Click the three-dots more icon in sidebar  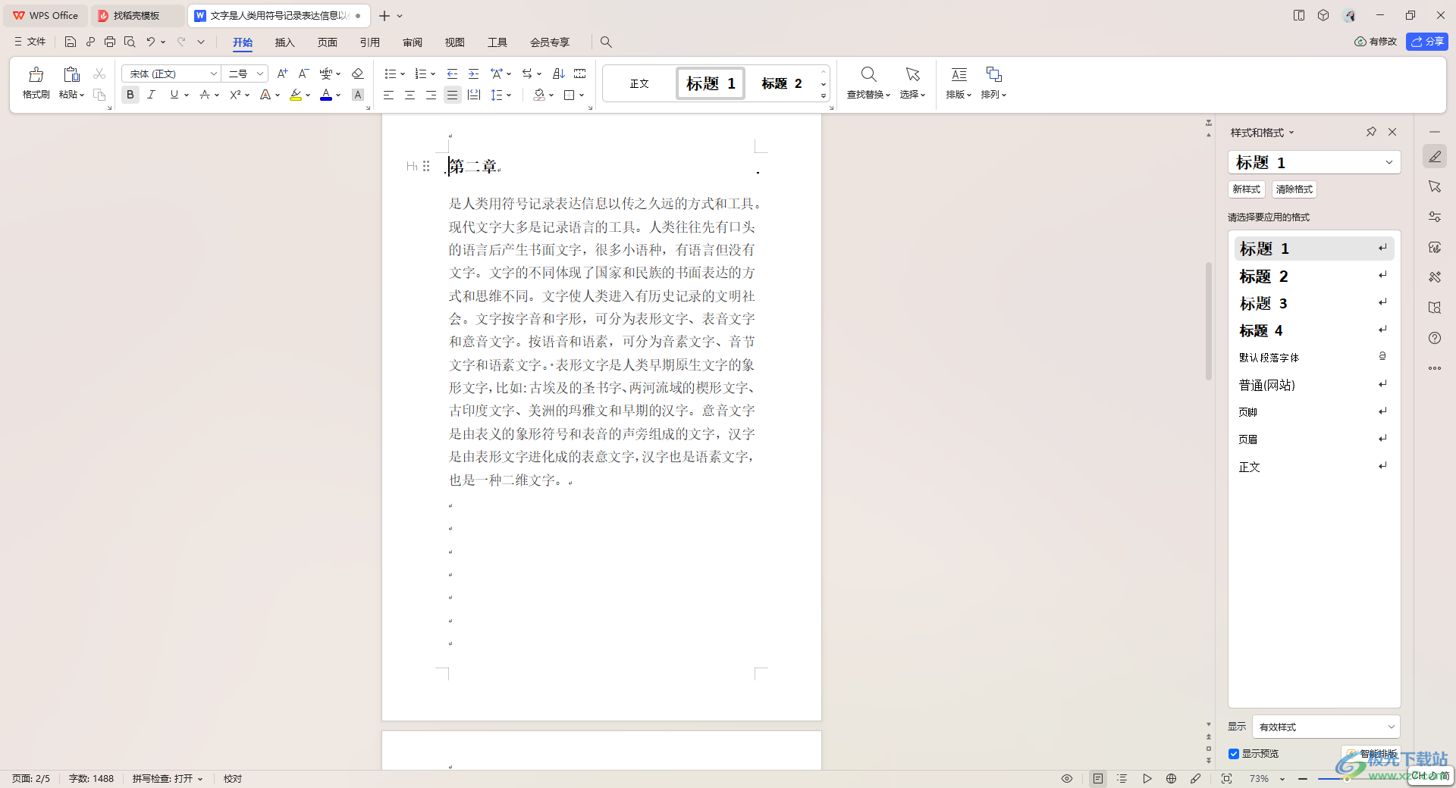(1435, 368)
